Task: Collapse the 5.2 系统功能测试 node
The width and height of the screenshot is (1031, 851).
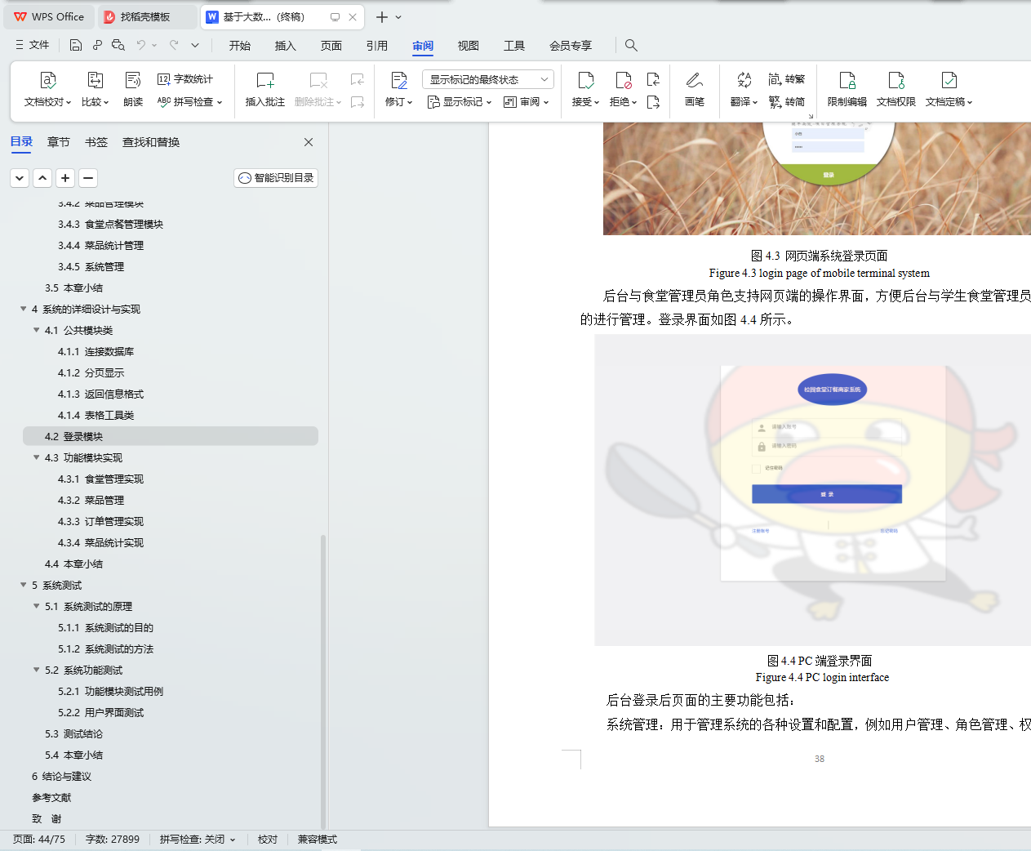Action: pyautogui.click(x=36, y=670)
